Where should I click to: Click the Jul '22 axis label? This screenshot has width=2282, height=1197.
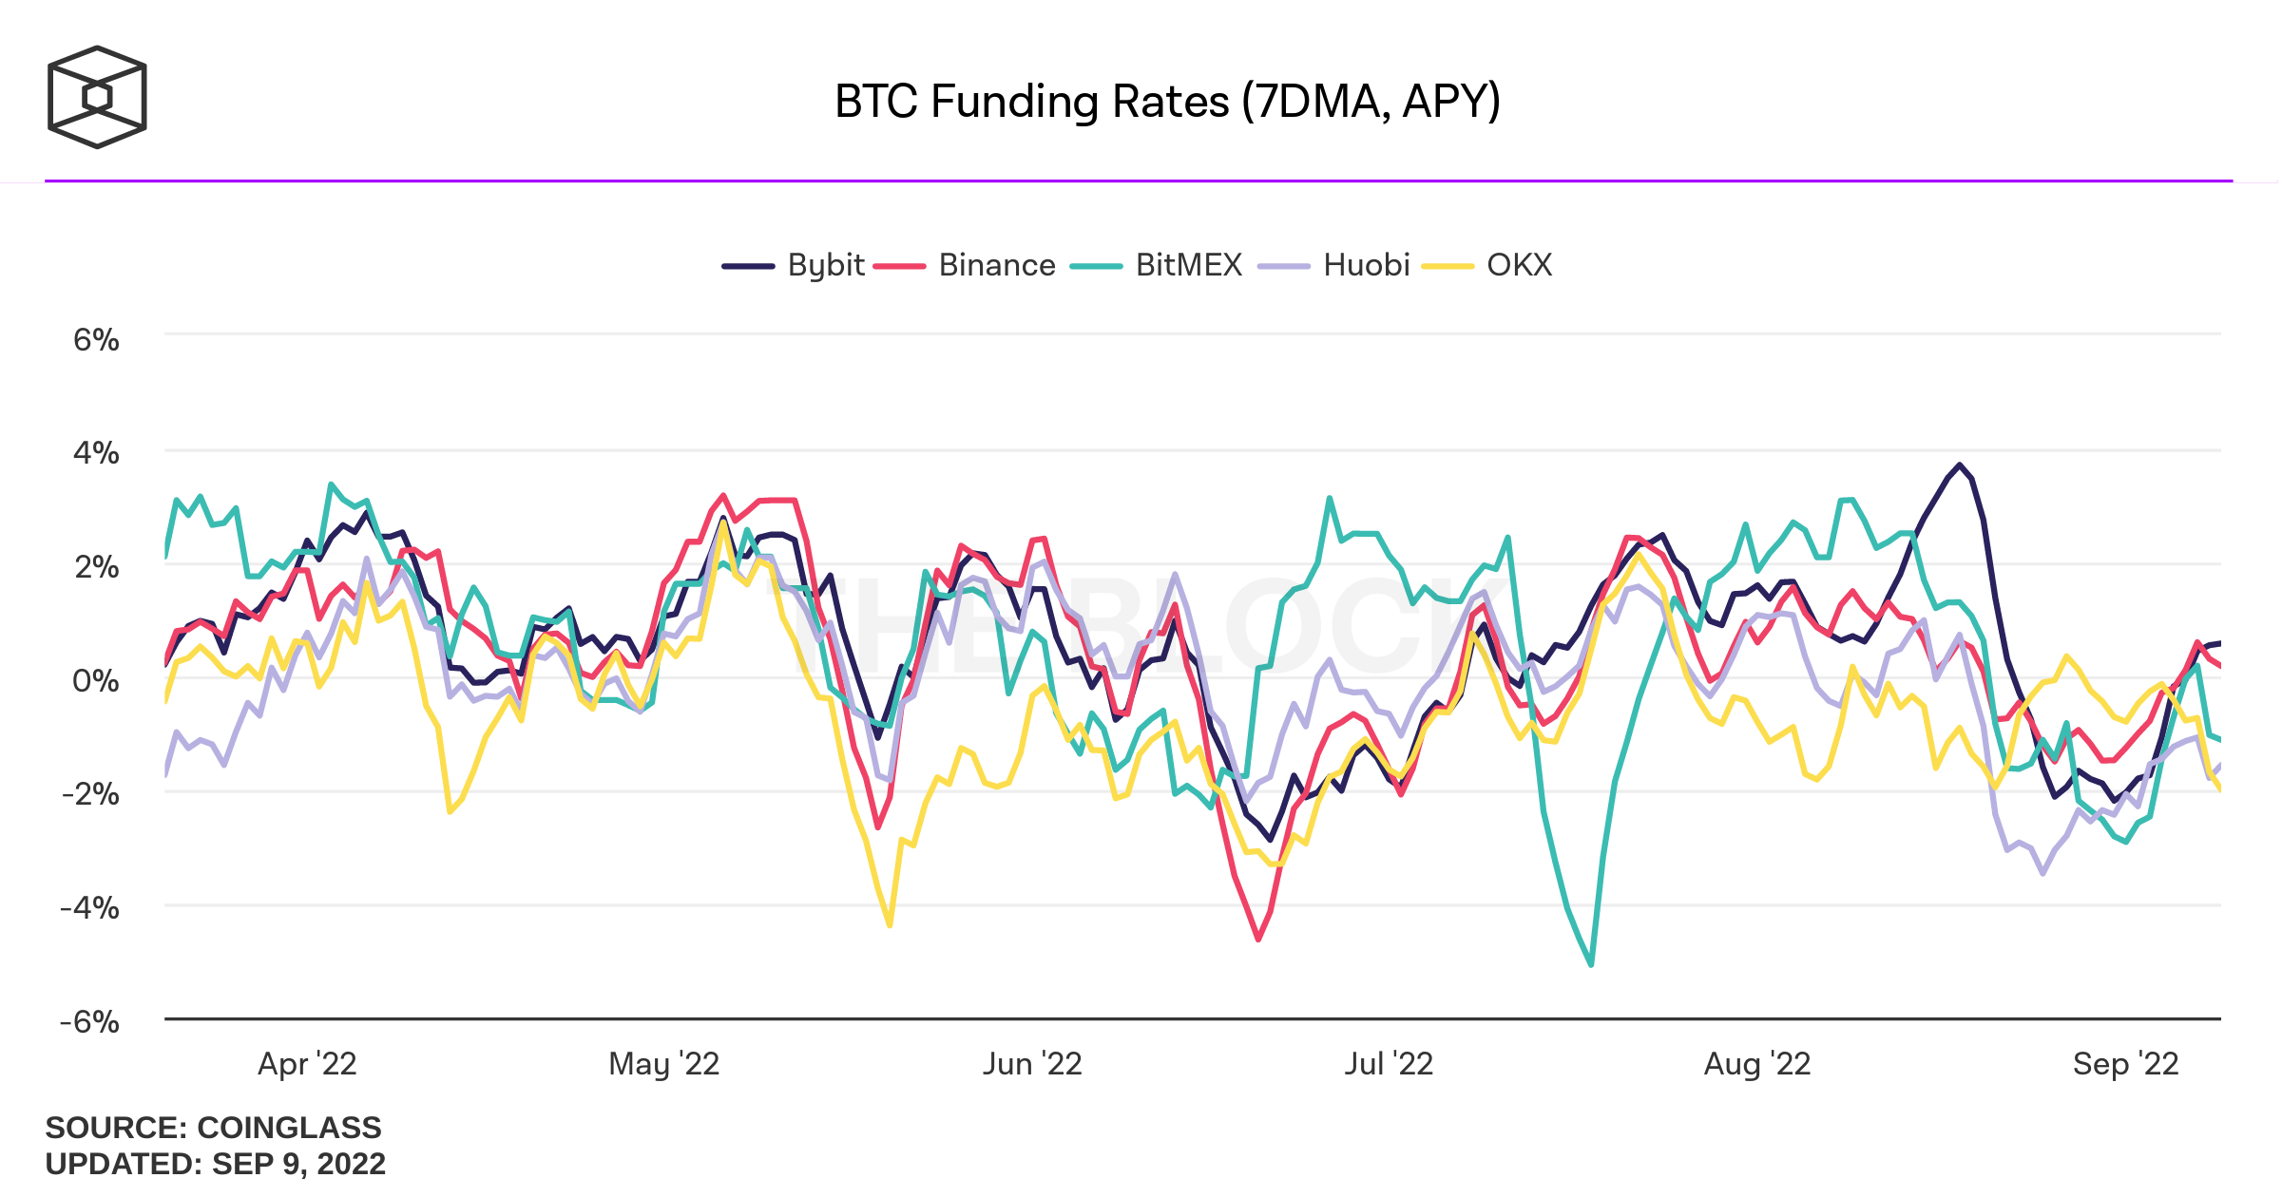(x=1388, y=1064)
